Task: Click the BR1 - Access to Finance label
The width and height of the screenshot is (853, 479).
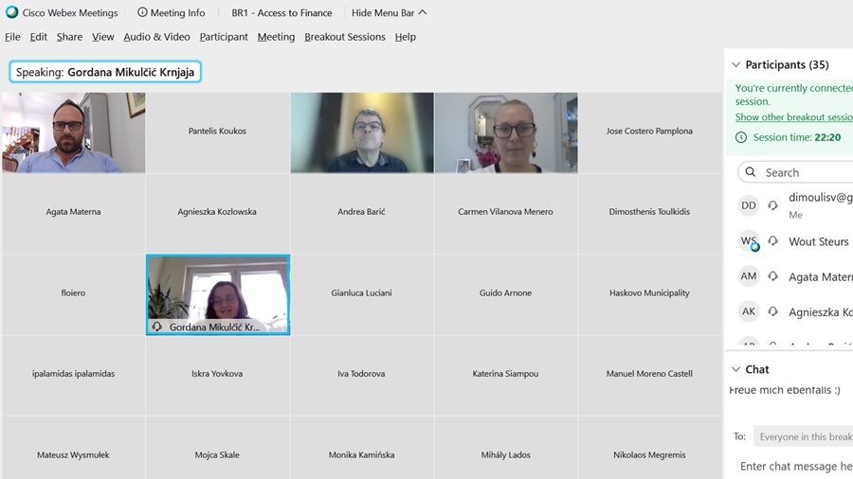Action: 281,13
